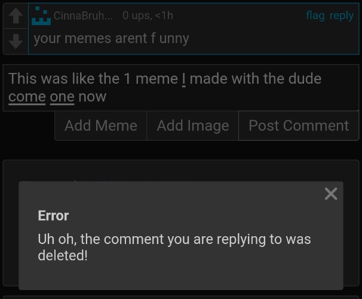Downvote the CinnaBruh comment
Screen dimensions: 362x299
(x=16, y=41)
